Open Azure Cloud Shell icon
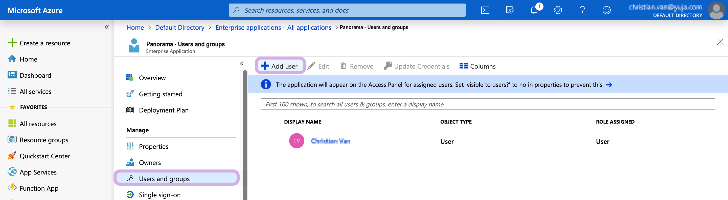The image size is (728, 200). (485, 10)
